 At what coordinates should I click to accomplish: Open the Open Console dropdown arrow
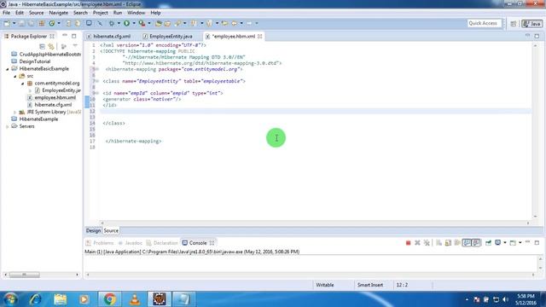click(520, 242)
